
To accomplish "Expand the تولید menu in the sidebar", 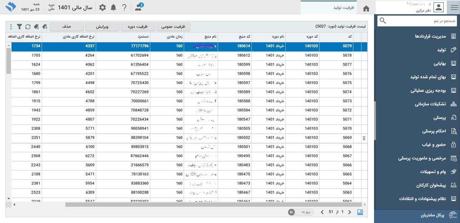I will (441, 50).
